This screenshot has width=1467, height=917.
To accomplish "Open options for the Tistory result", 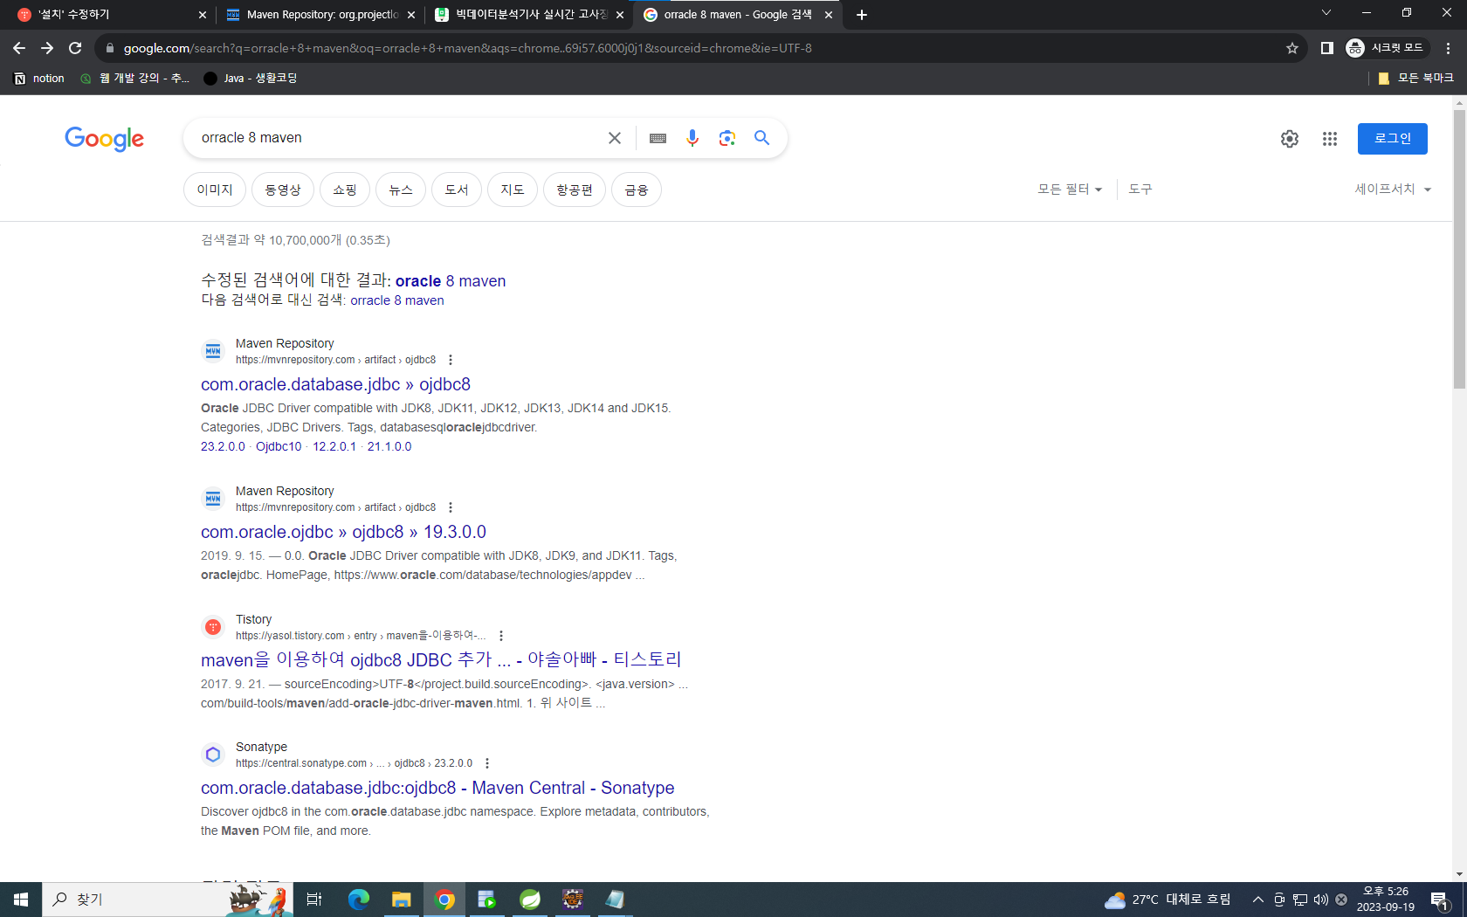I will coord(501,636).
